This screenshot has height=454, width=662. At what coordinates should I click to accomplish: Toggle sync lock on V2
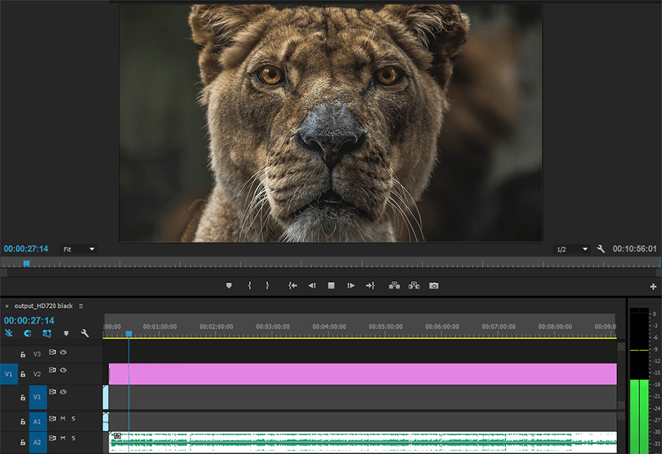click(53, 370)
